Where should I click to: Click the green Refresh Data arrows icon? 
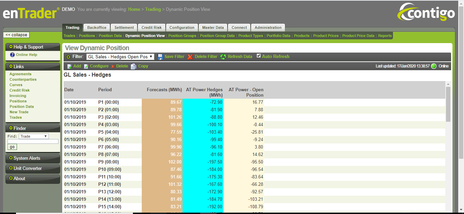(223, 57)
